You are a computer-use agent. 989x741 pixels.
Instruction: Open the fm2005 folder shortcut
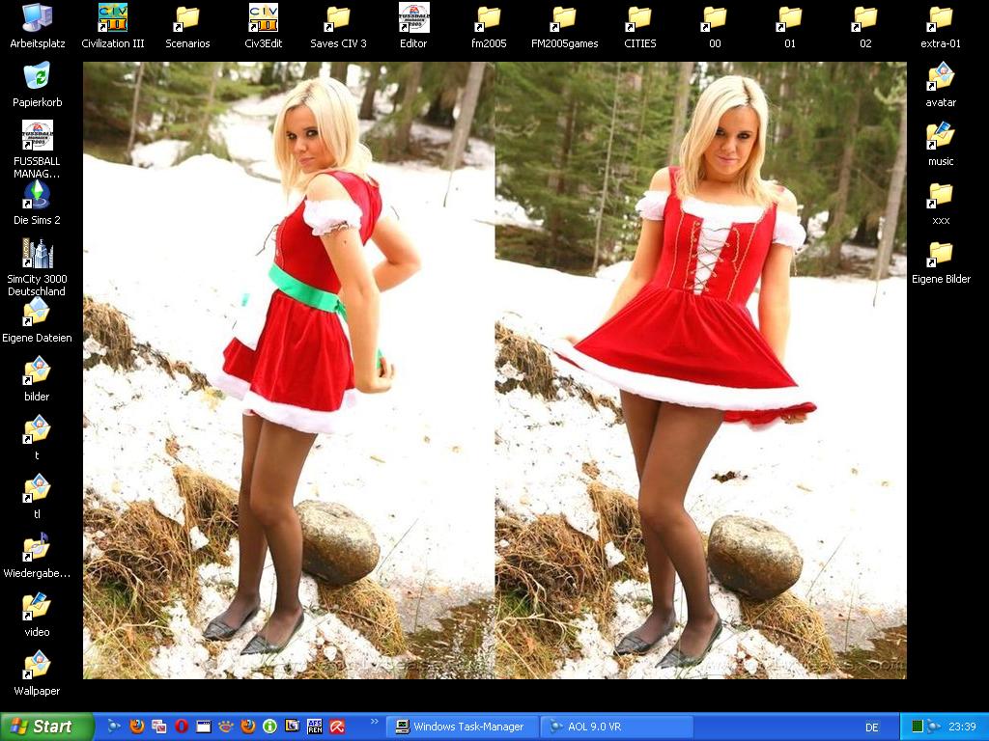489,18
